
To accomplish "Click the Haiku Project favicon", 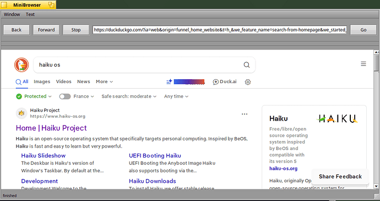I will pos(21,113).
